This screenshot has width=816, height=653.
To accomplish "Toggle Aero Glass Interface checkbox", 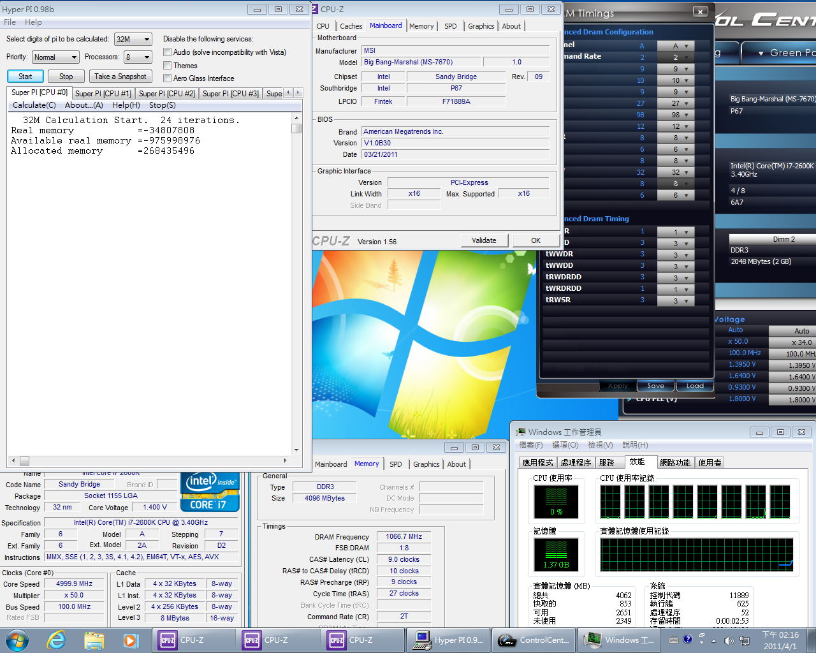I will (x=167, y=78).
